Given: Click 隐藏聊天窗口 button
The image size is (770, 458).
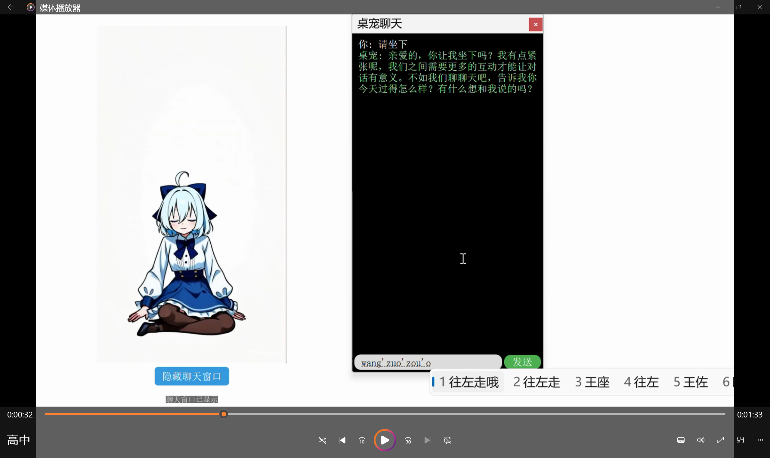Looking at the screenshot, I should pyautogui.click(x=192, y=376).
